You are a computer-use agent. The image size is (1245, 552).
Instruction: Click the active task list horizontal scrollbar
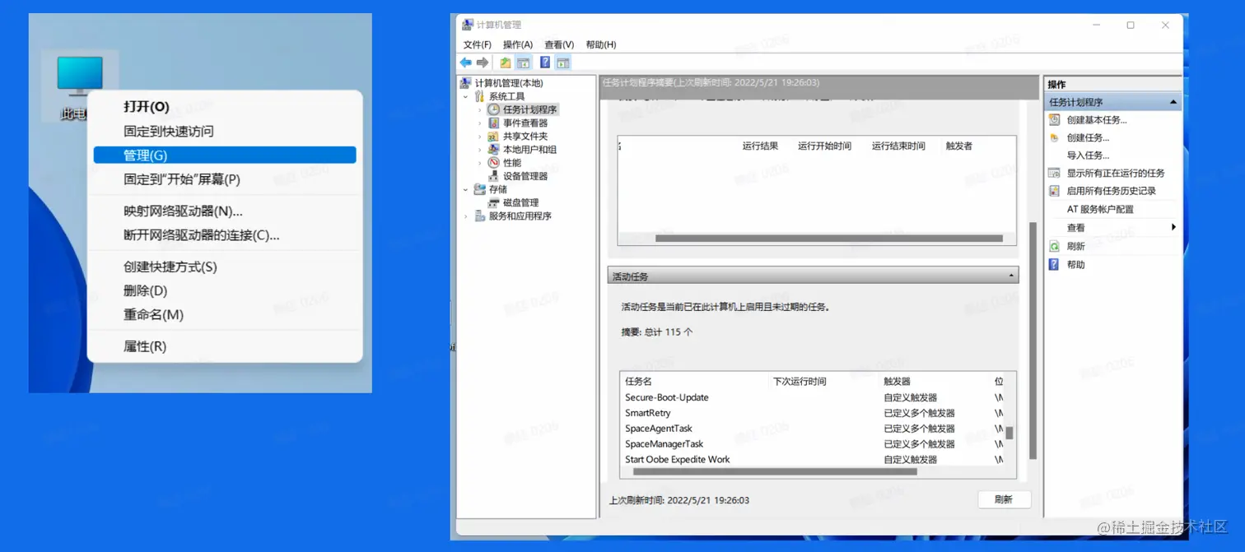[x=774, y=472]
